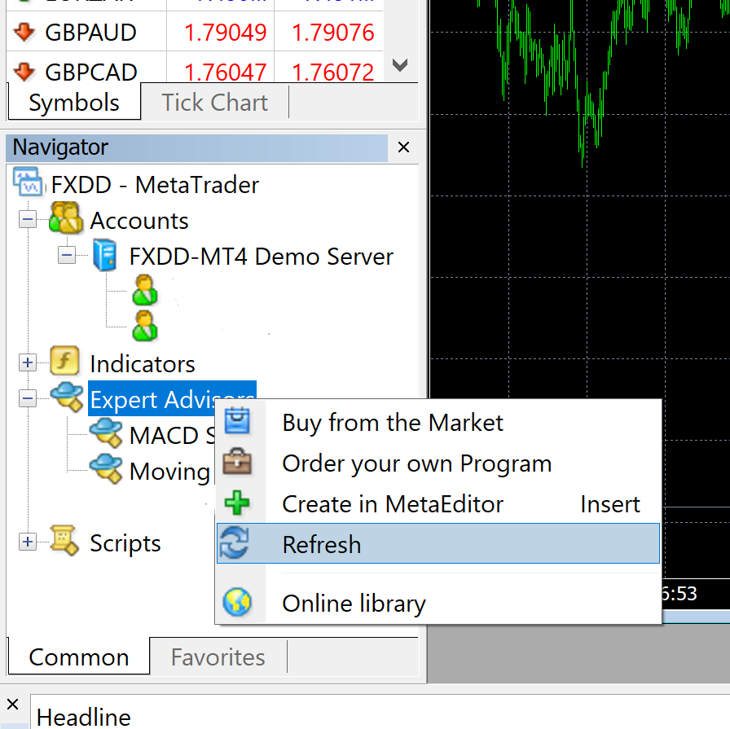Viewport: 730px width, 729px height.
Task: Click the GBPAUD bid price 1.79049
Action: pyautogui.click(x=226, y=32)
